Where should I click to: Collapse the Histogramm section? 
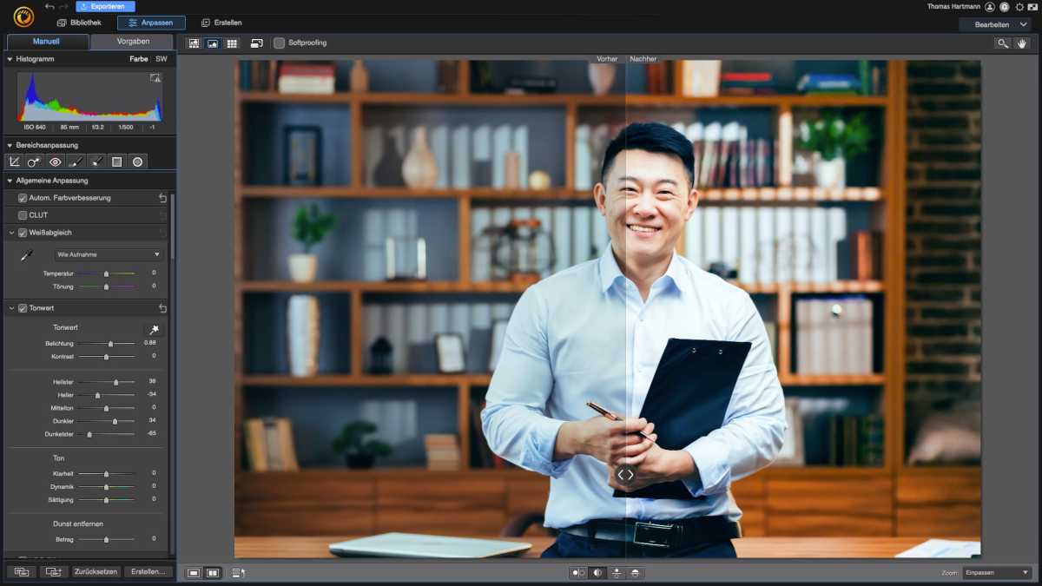[10, 59]
